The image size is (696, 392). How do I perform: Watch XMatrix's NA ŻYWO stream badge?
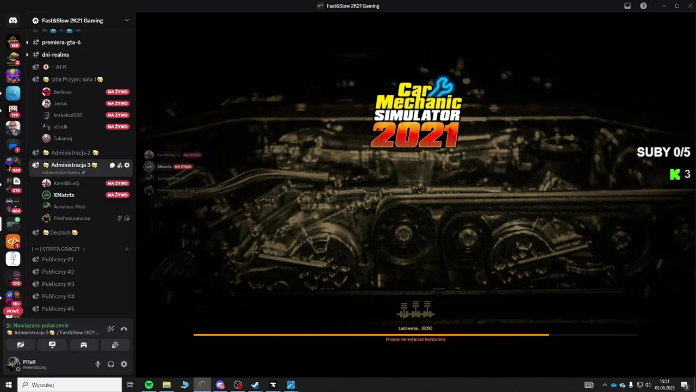(x=117, y=195)
